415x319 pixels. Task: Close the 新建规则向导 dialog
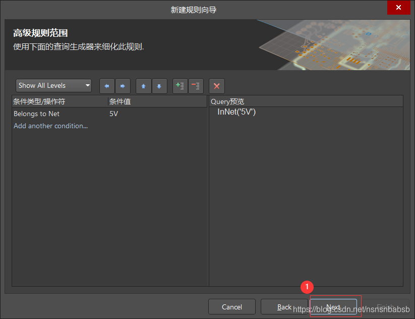pyautogui.click(x=398, y=8)
